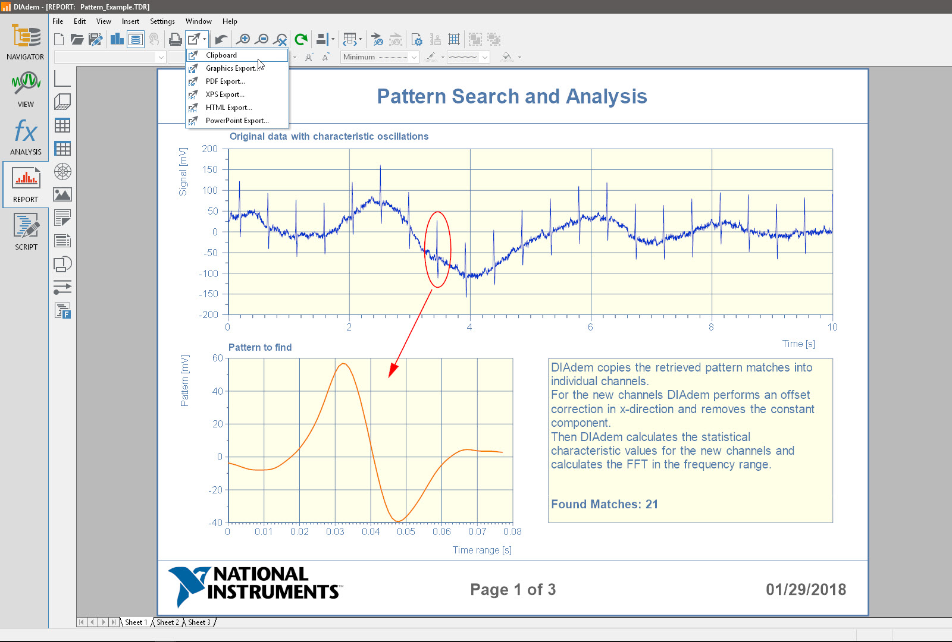This screenshot has width=952, height=642.
Task: Click the print report icon
Action: tap(175, 39)
